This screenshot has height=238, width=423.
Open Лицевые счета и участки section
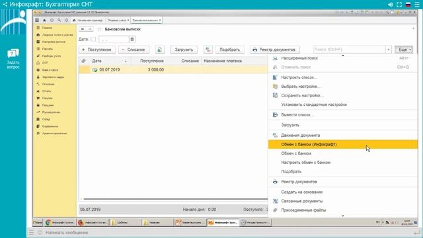click(x=55, y=35)
